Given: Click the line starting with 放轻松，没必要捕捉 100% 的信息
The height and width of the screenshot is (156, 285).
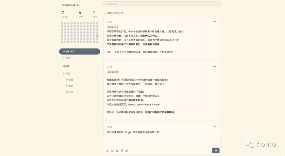Looking at the screenshot, I should [141, 112].
